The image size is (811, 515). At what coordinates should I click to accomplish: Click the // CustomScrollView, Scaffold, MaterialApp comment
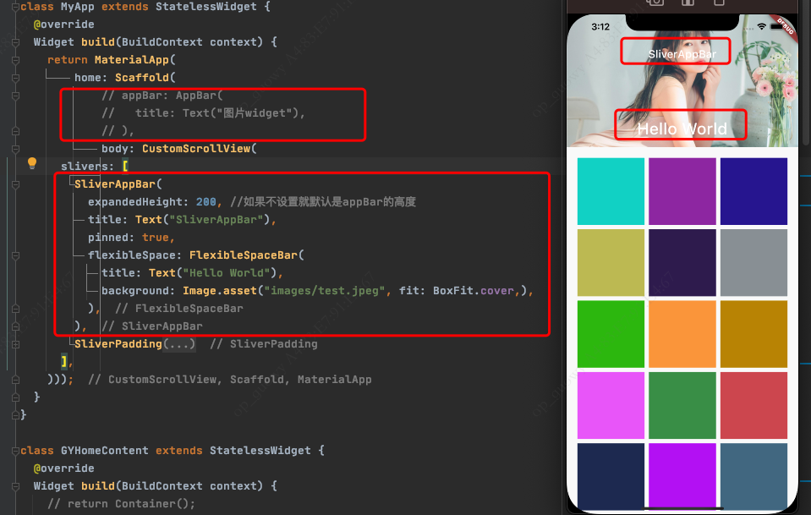230,380
